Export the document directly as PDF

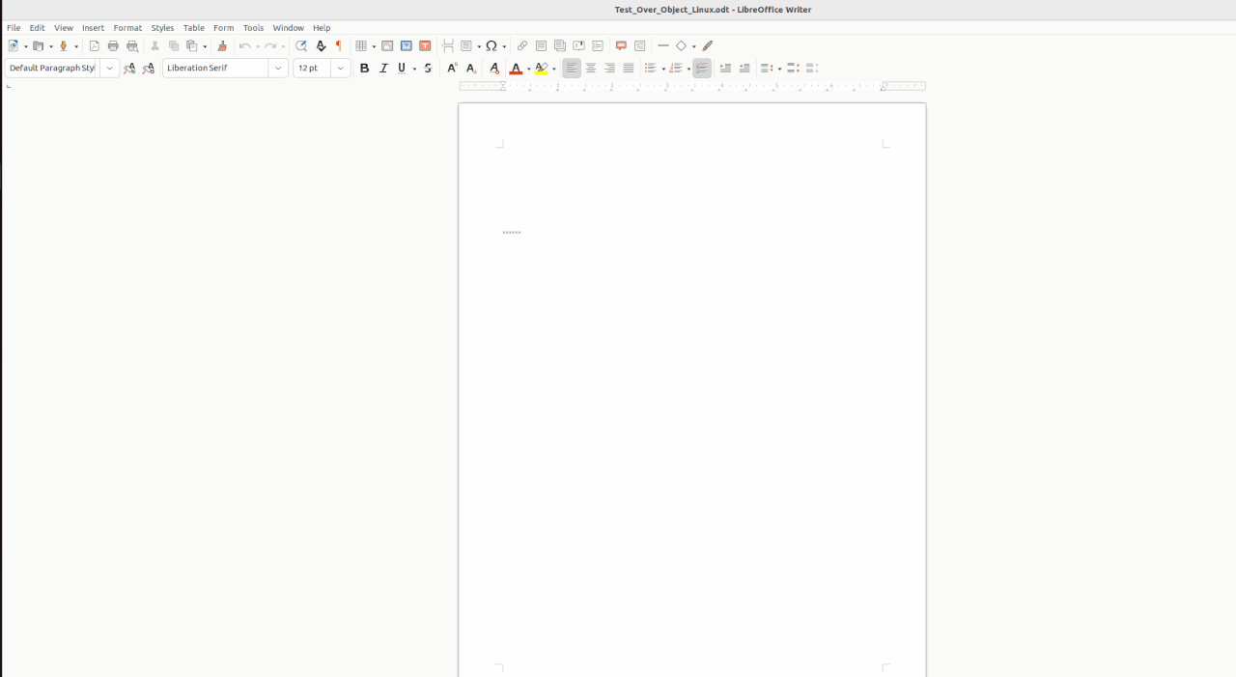[94, 45]
